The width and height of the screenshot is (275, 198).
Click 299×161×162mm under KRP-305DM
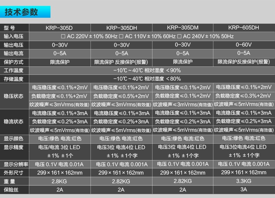tap(182, 173)
